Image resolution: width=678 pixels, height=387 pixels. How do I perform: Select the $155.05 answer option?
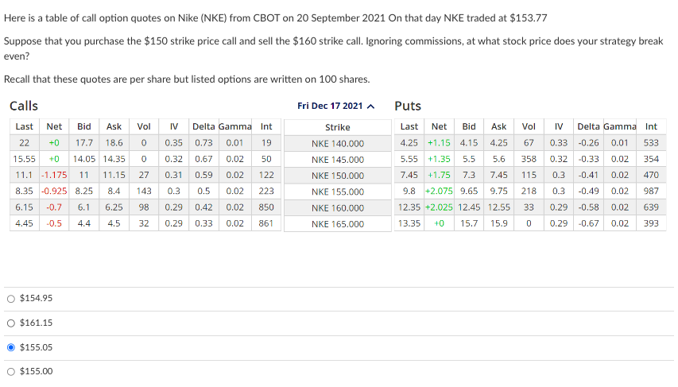[11, 347]
